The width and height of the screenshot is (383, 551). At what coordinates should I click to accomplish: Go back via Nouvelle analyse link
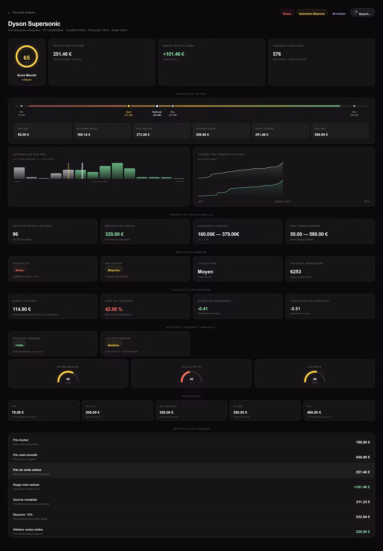click(x=21, y=13)
